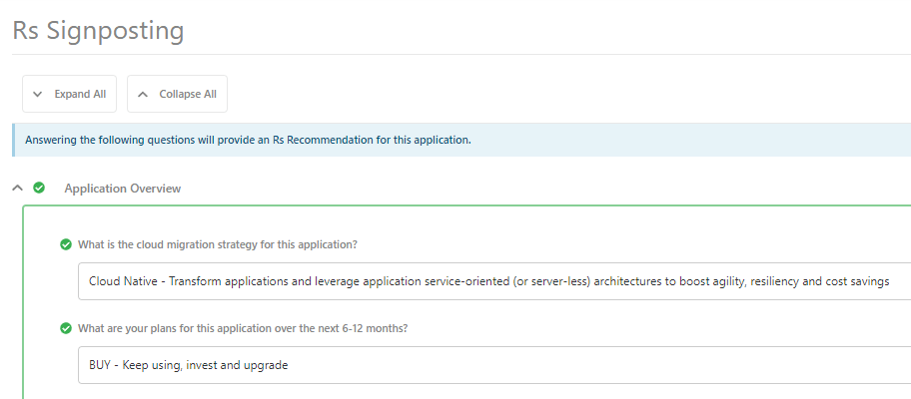
Task: Click the 'Collapse All' text label
Action: click(188, 94)
